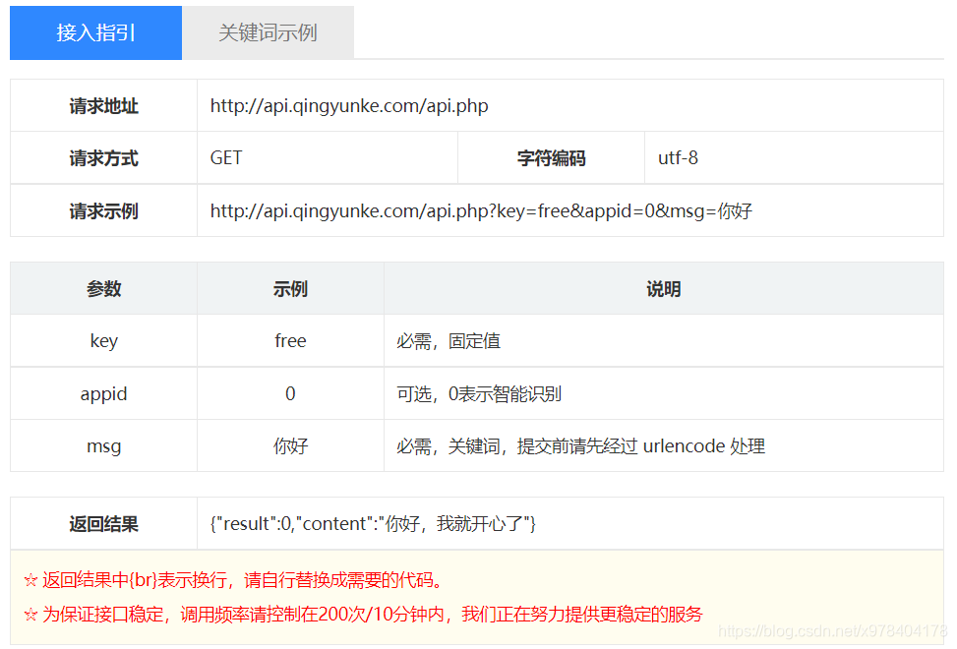Click the 必需，固定值 description
Screen dimensions: 957x649
(449, 341)
